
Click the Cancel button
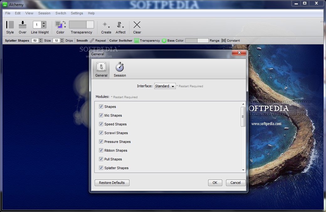tap(235, 183)
